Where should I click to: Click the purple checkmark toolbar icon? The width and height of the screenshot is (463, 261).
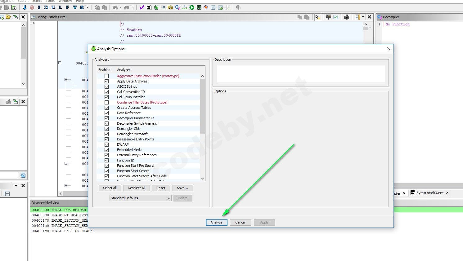pyautogui.click(x=142, y=7)
